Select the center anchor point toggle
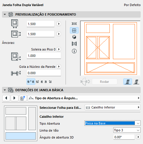Viewport: 143px width, 144px height. point(31,82)
